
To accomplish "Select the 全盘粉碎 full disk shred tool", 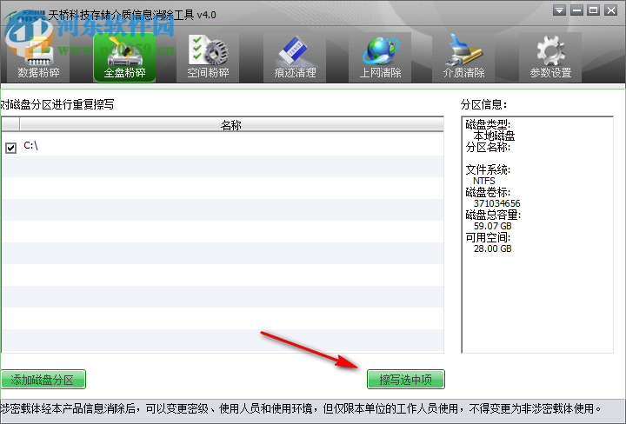I will tap(124, 57).
